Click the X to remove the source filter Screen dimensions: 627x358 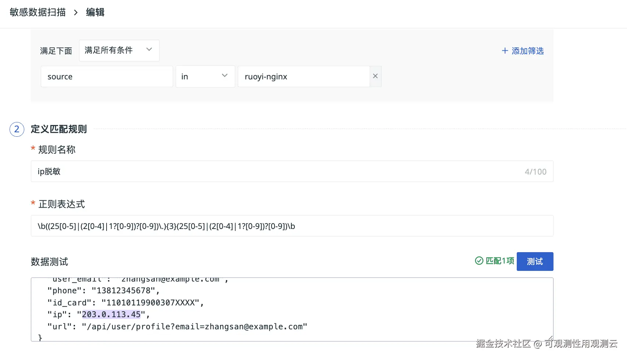[375, 76]
